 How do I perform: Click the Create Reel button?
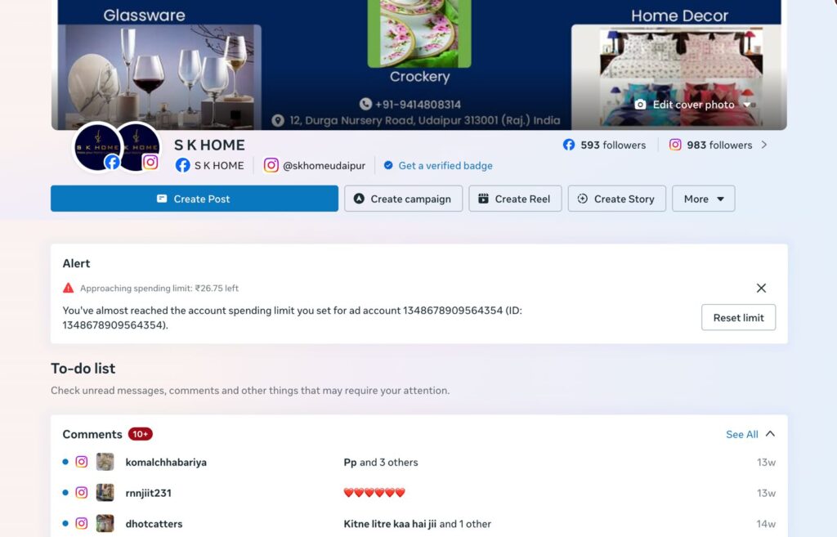(x=515, y=199)
